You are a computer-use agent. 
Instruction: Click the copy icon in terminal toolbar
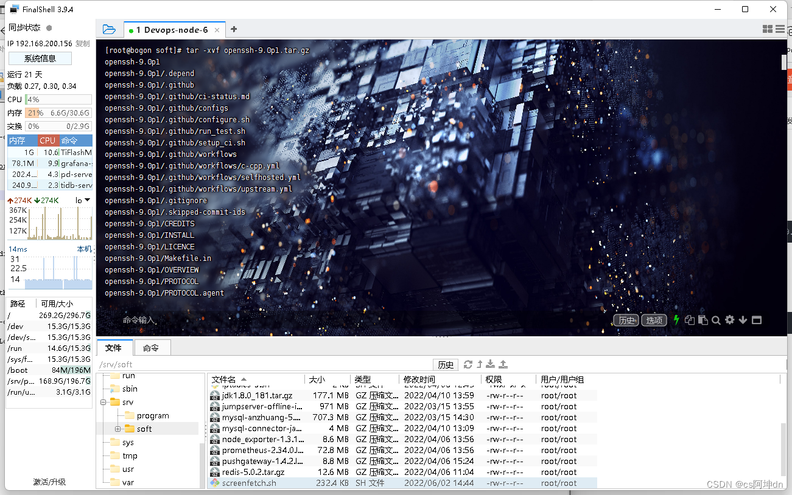pos(690,320)
